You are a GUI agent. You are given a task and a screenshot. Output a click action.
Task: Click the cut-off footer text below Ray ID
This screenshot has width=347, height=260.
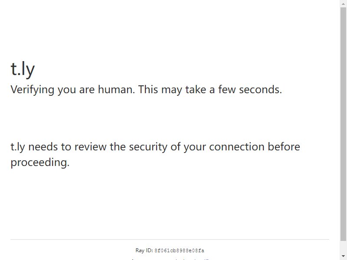170,259
